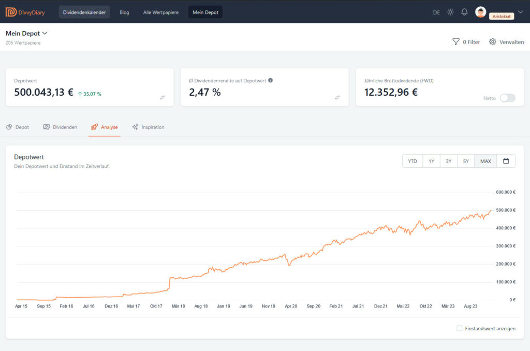
Task: Click the user avatar picture
Action: 480,12
